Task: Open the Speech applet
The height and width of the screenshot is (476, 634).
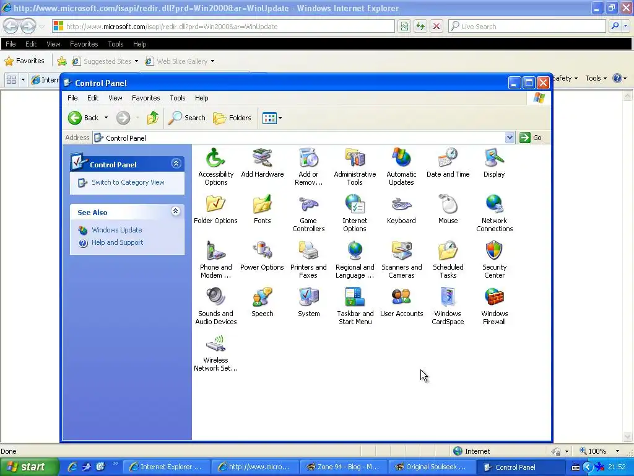Action: point(263,302)
